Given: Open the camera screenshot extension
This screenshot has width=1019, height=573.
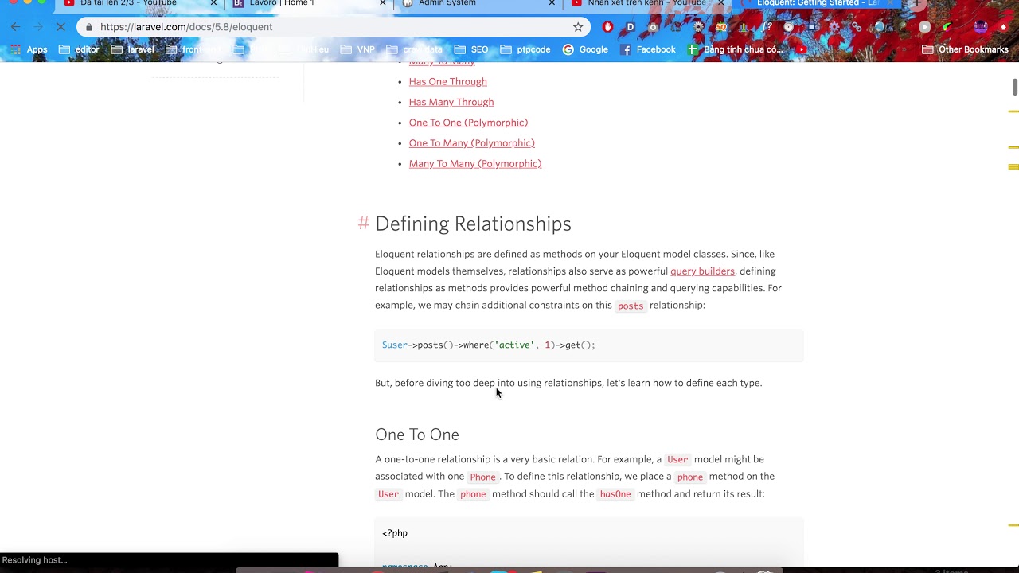Looking at the screenshot, I should click(x=653, y=27).
